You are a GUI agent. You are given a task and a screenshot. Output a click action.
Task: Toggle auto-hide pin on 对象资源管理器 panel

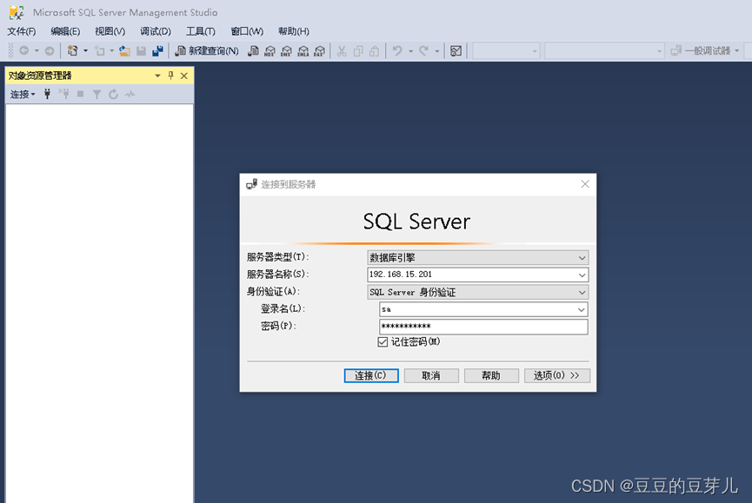point(170,76)
